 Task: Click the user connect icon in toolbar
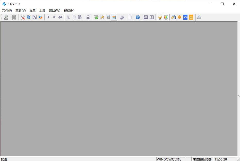[x=6, y=17]
